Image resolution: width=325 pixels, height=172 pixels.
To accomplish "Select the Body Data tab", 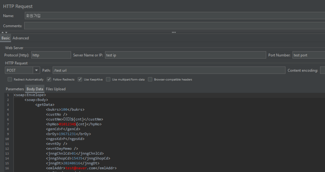I will coord(35,89).
